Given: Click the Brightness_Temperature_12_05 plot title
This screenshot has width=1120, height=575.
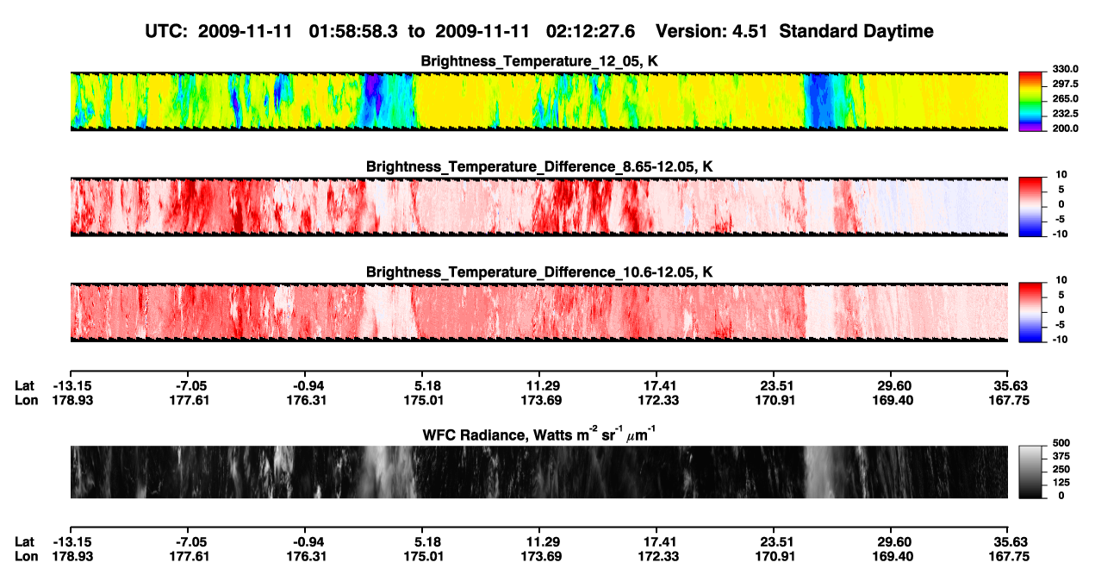Looking at the screenshot, I should pos(539,61).
